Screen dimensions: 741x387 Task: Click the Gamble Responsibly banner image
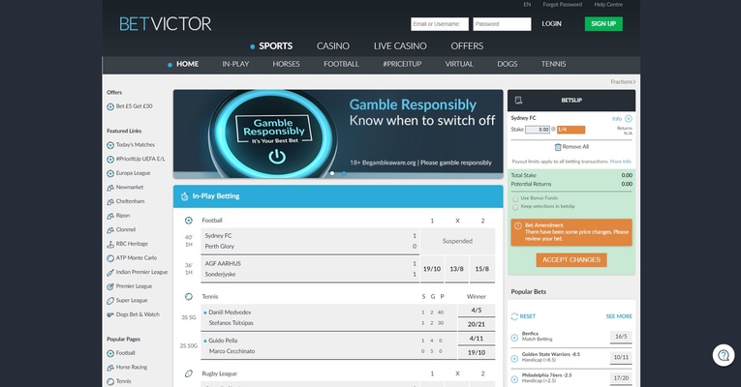[338, 134]
